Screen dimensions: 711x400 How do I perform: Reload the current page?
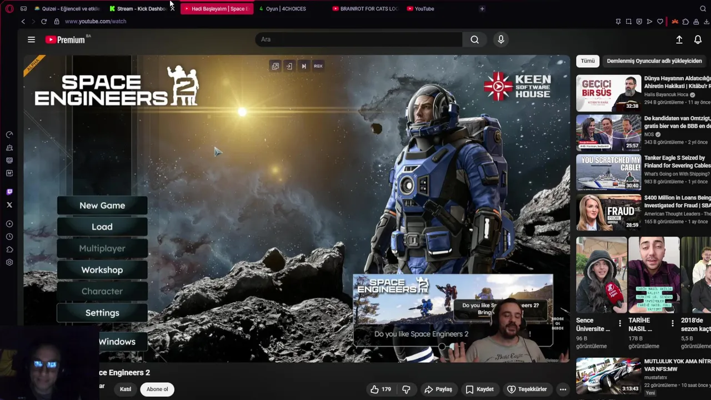pyautogui.click(x=44, y=21)
